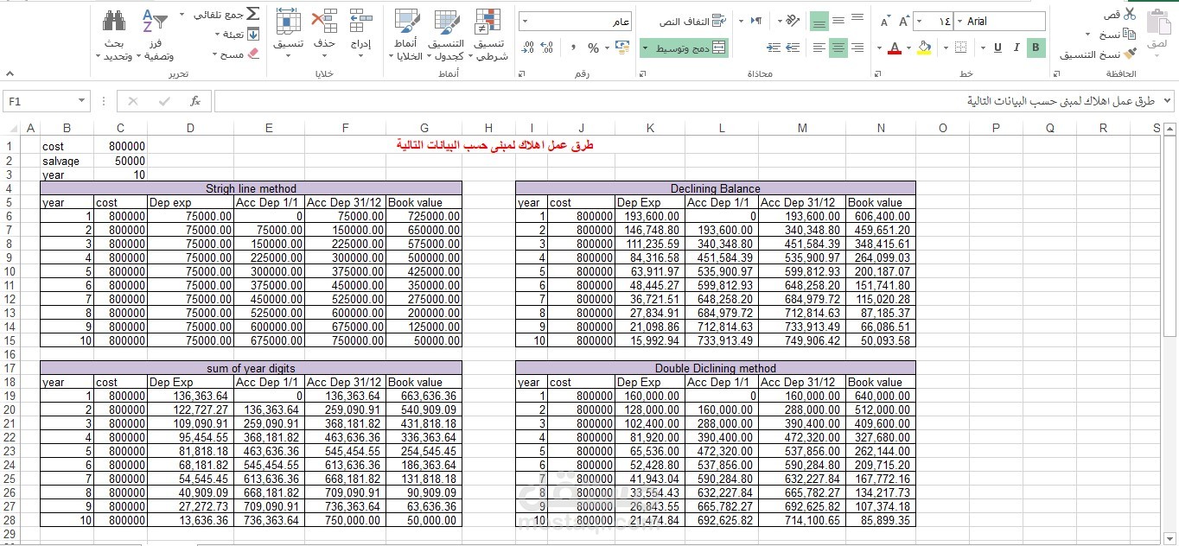
Task: Click the 'Declining Balance' header cell
Action: tap(716, 188)
